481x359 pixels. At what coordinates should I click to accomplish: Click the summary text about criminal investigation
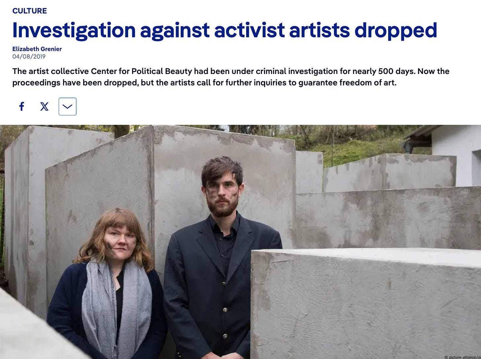(x=231, y=77)
